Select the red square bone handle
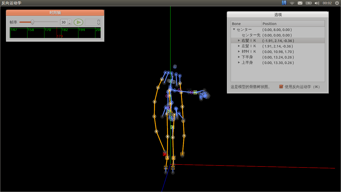This screenshot has width=341, height=192. [165, 154]
